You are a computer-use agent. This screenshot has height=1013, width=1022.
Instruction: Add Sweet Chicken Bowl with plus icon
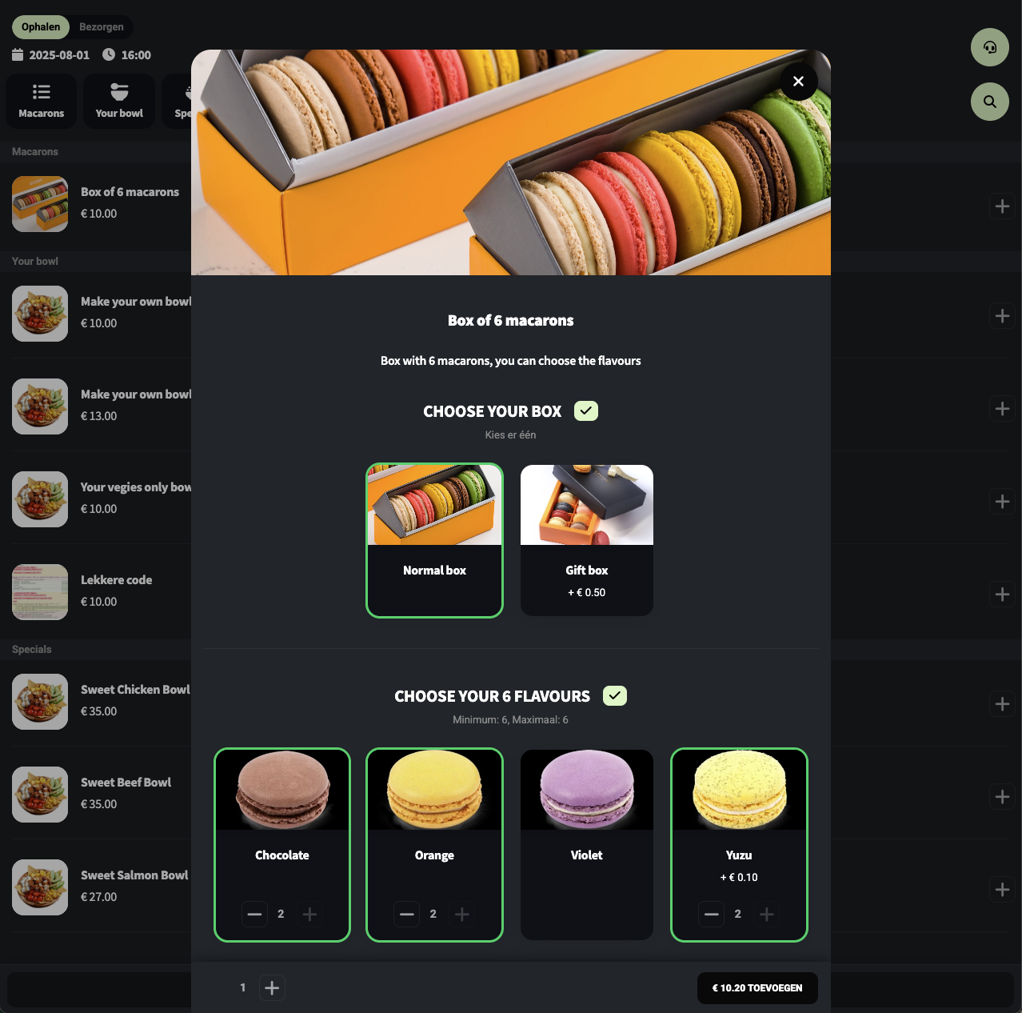click(1002, 704)
